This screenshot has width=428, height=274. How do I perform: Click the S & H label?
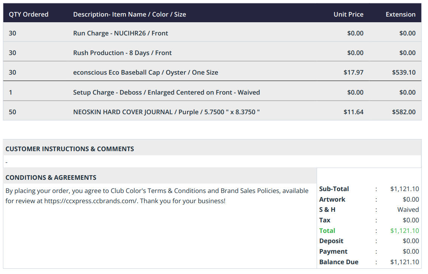[327, 210]
